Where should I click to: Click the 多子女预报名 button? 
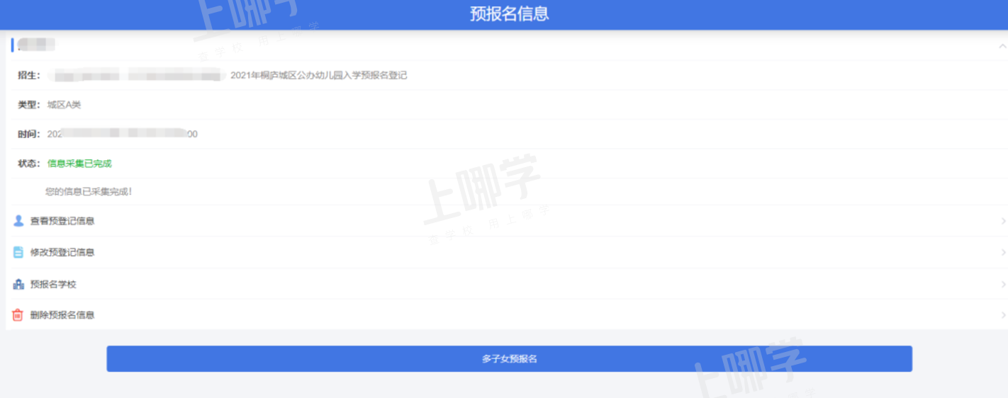509,359
